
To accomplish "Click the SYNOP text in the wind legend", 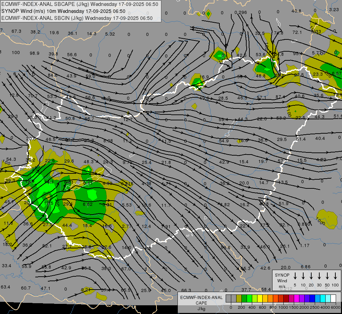I will [x=282, y=275].
